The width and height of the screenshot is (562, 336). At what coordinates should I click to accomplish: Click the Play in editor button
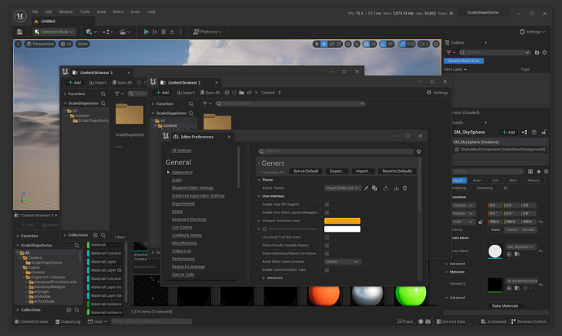147,32
